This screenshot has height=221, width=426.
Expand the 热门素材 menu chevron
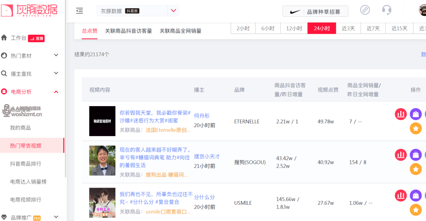coord(56,55)
